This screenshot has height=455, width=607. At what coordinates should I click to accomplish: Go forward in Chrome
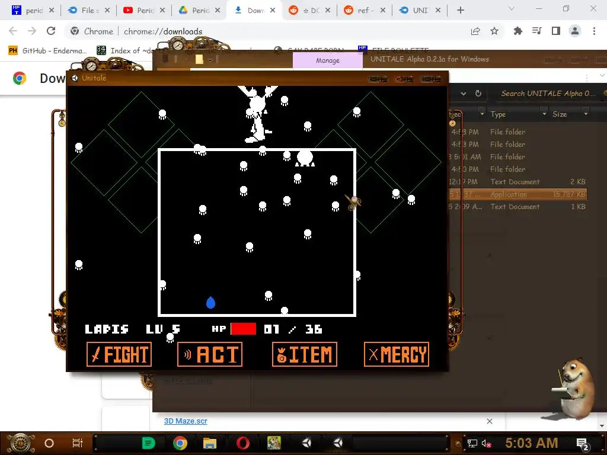coord(32,31)
